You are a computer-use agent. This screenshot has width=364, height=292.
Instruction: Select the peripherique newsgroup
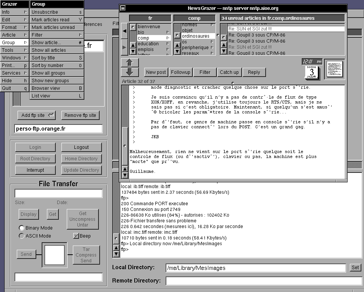point(198,48)
